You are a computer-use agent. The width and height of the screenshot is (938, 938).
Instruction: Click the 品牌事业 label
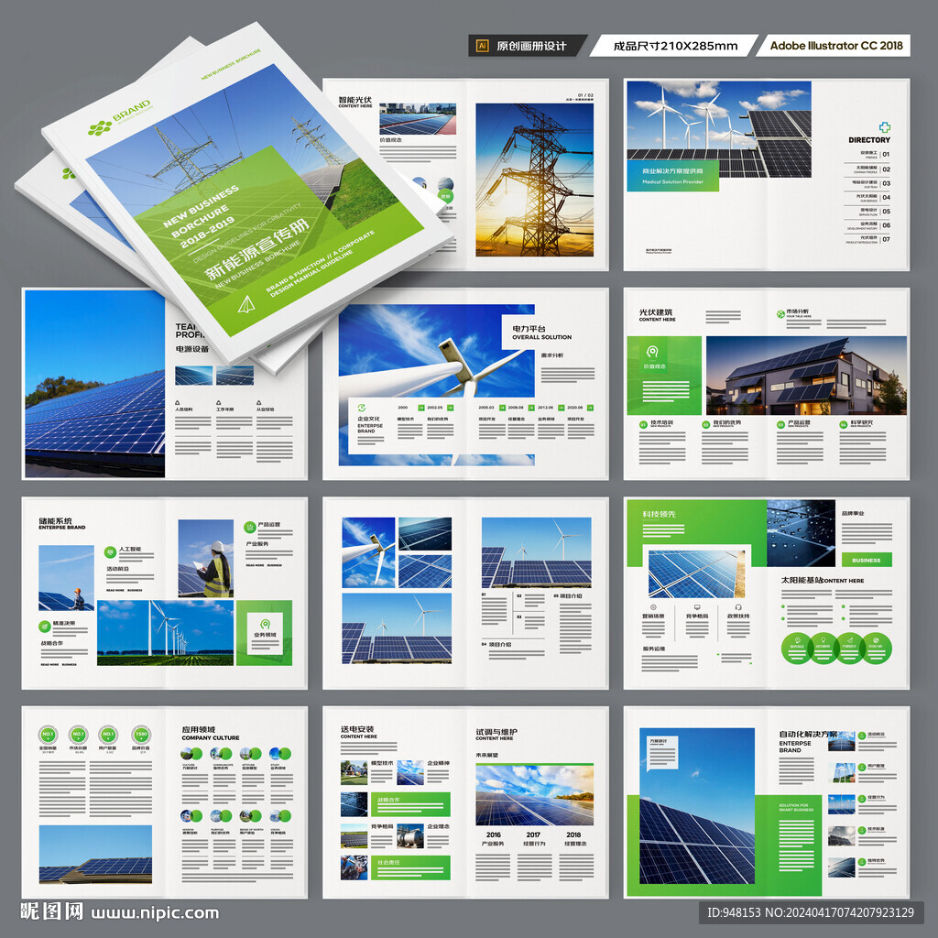click(853, 513)
